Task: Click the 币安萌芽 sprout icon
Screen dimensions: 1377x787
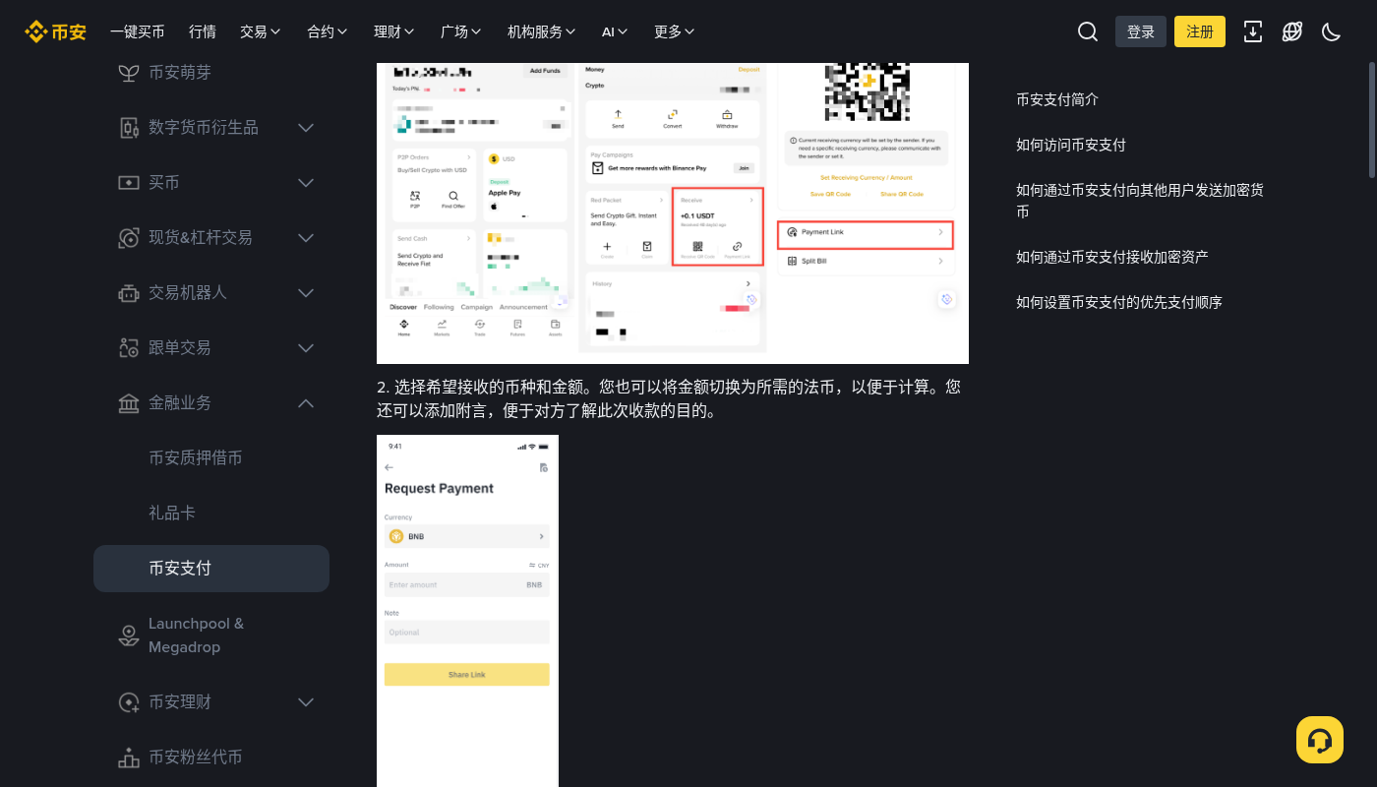Action: coord(129,73)
